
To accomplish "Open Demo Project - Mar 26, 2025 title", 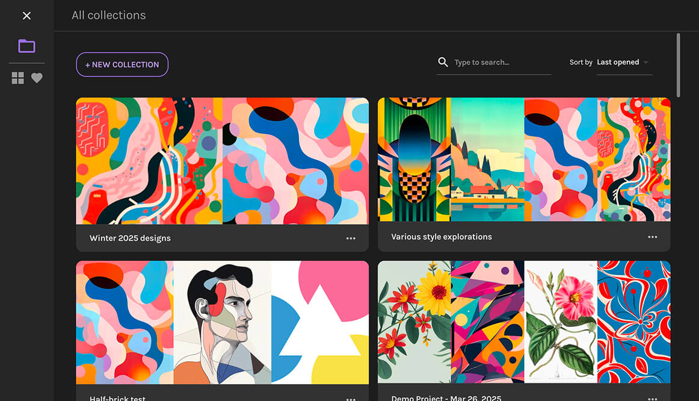I will (x=446, y=398).
